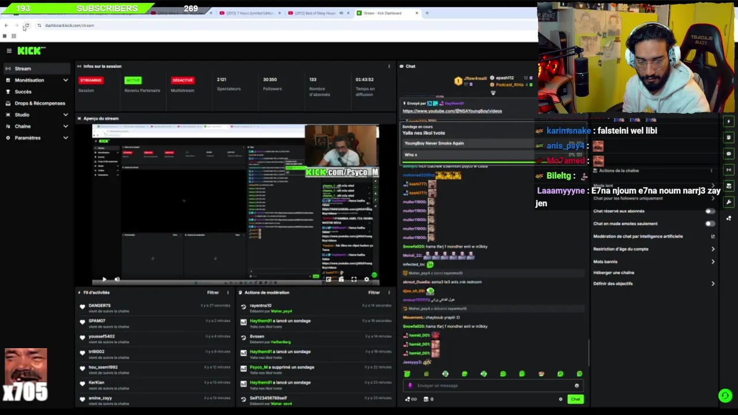Open chat settings gear near Chat button
Screen dimensions: 738x415
pos(560,399)
